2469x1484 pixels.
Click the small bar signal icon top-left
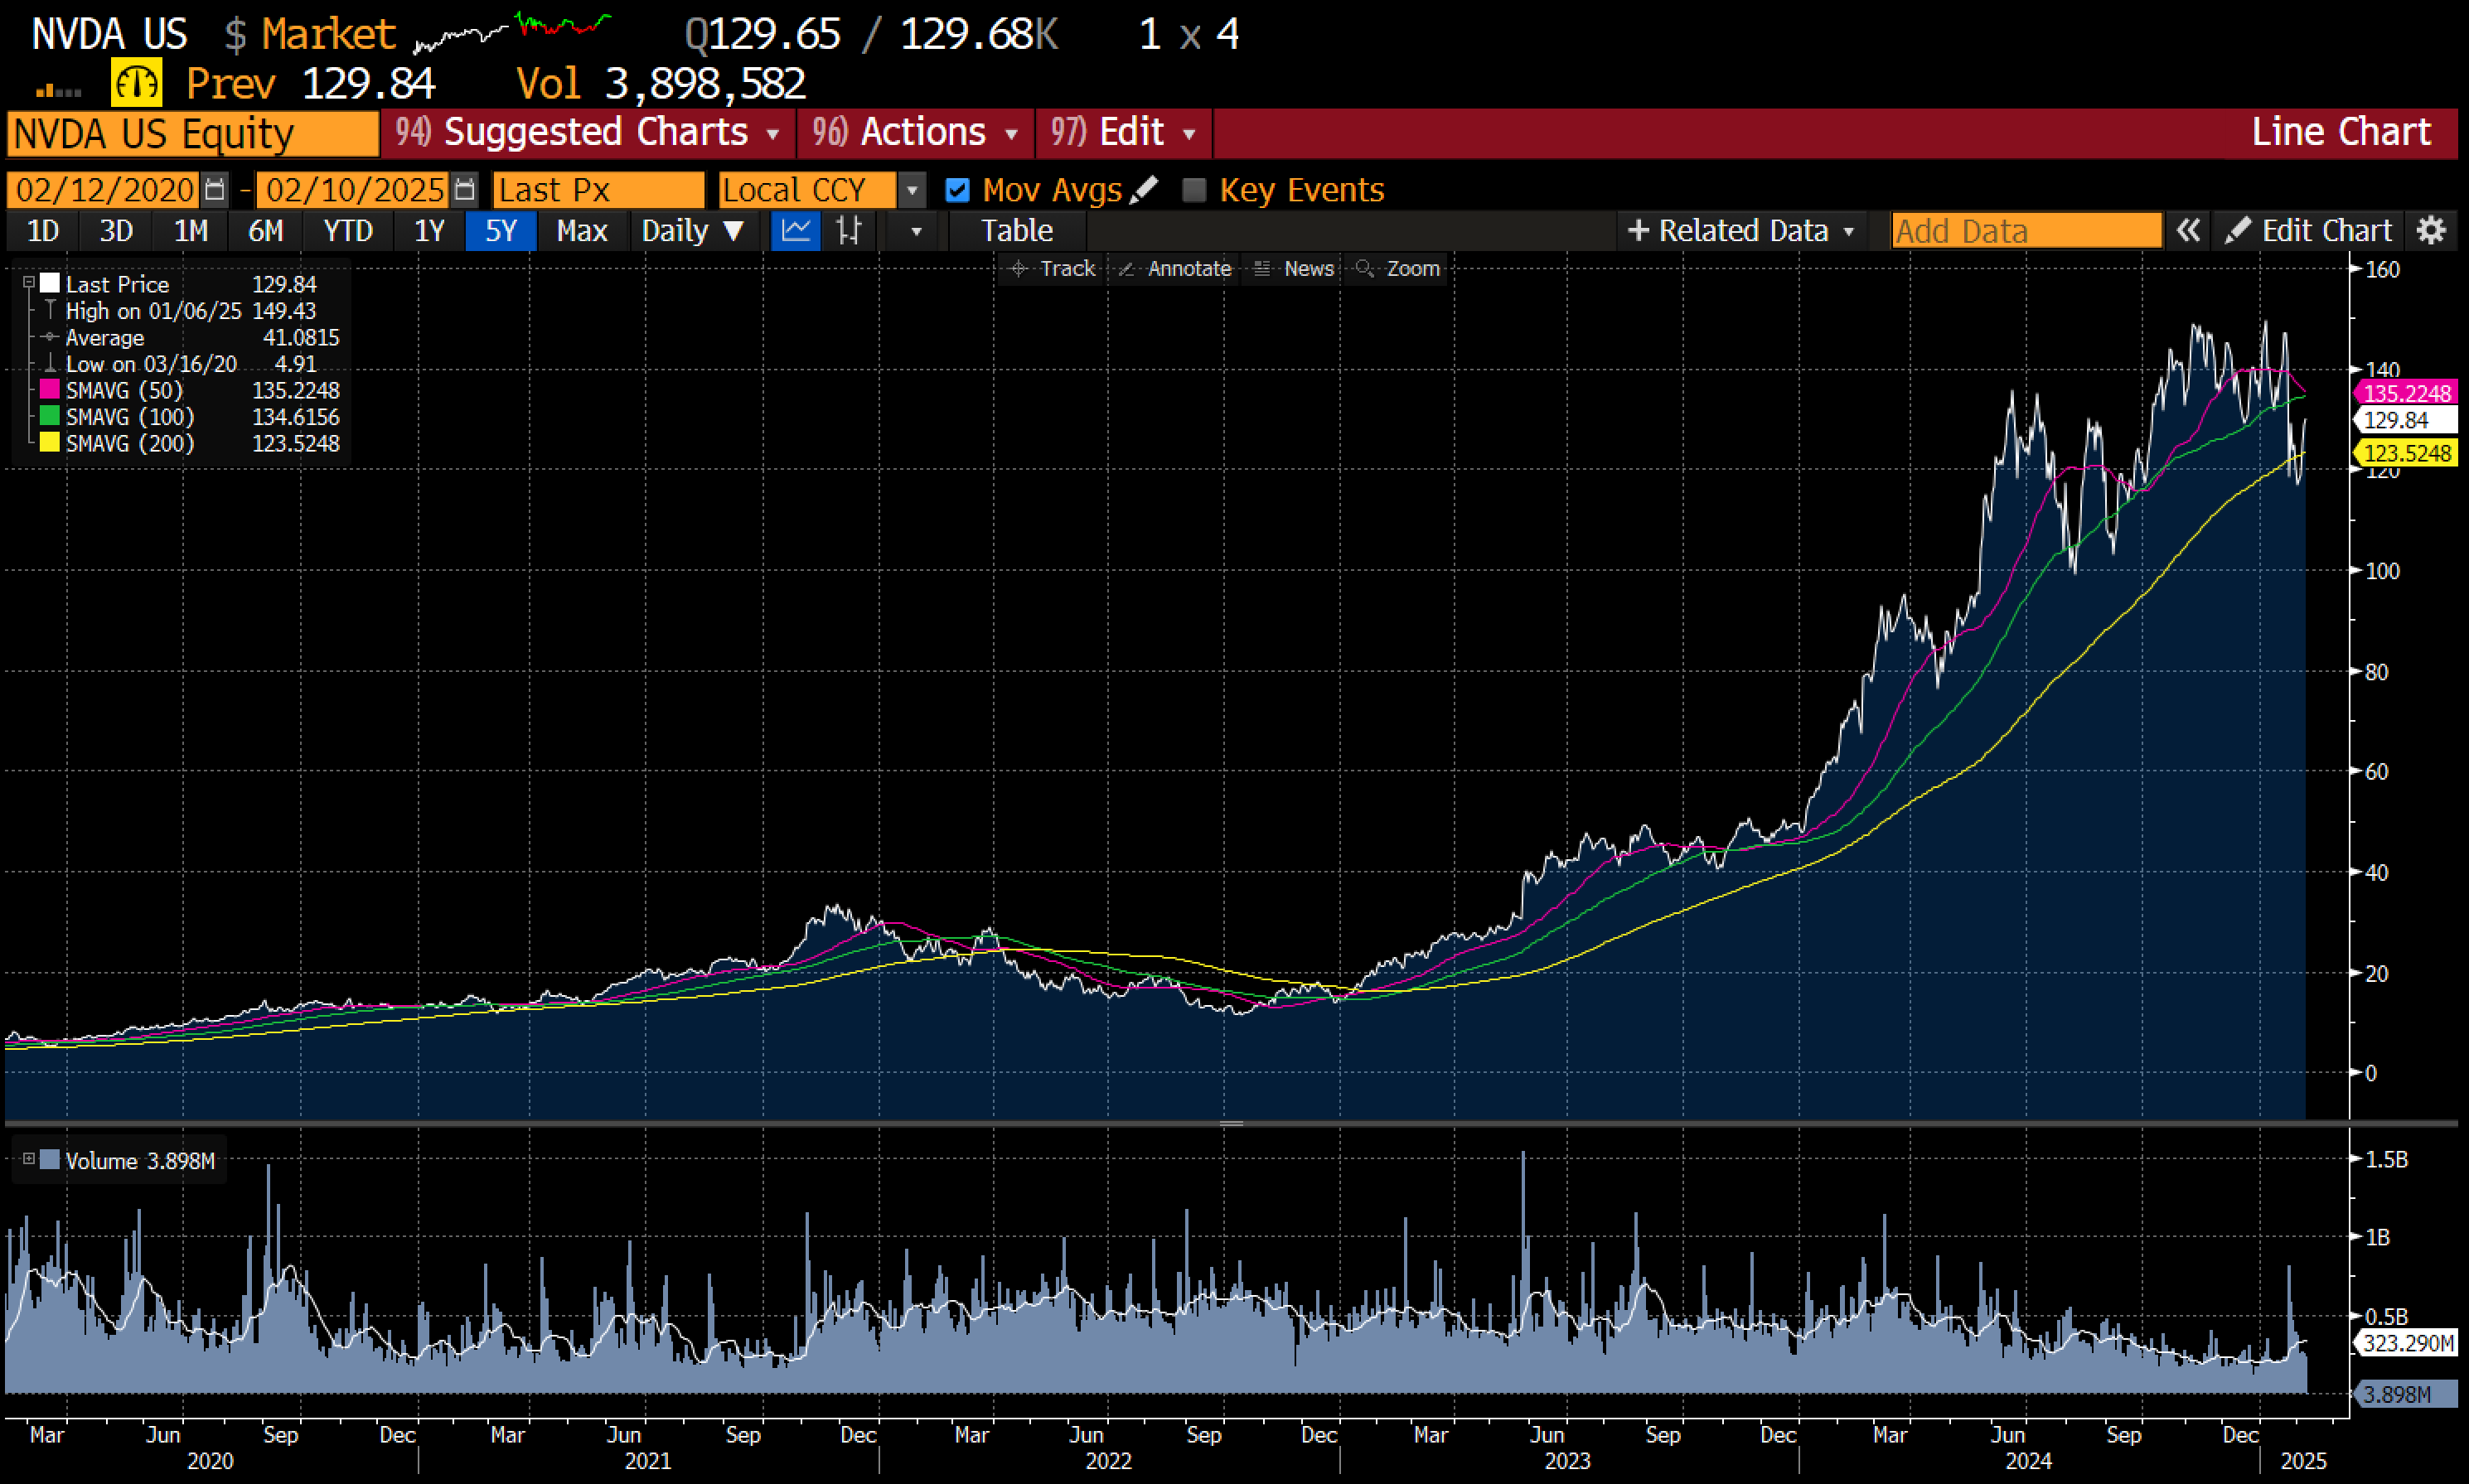(x=58, y=91)
